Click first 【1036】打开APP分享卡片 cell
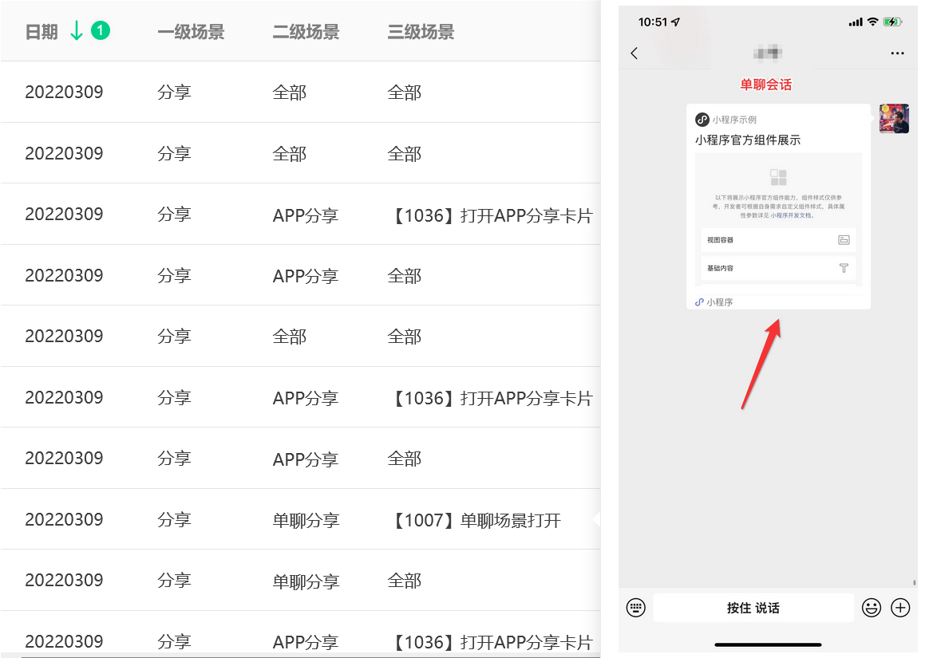Viewport: 929px width, 658px height. click(490, 215)
